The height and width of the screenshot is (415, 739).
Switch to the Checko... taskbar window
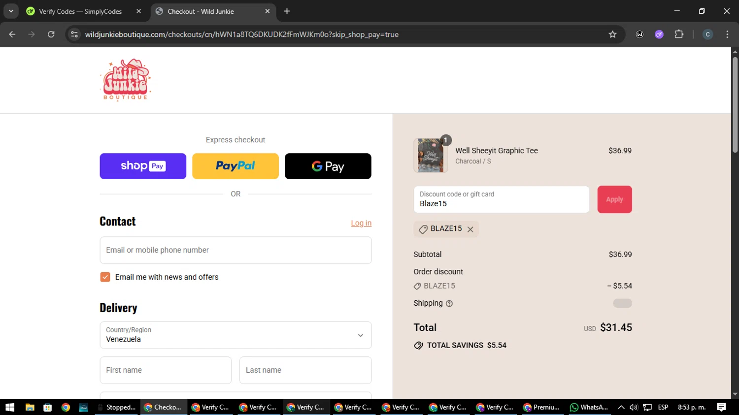coord(163,407)
